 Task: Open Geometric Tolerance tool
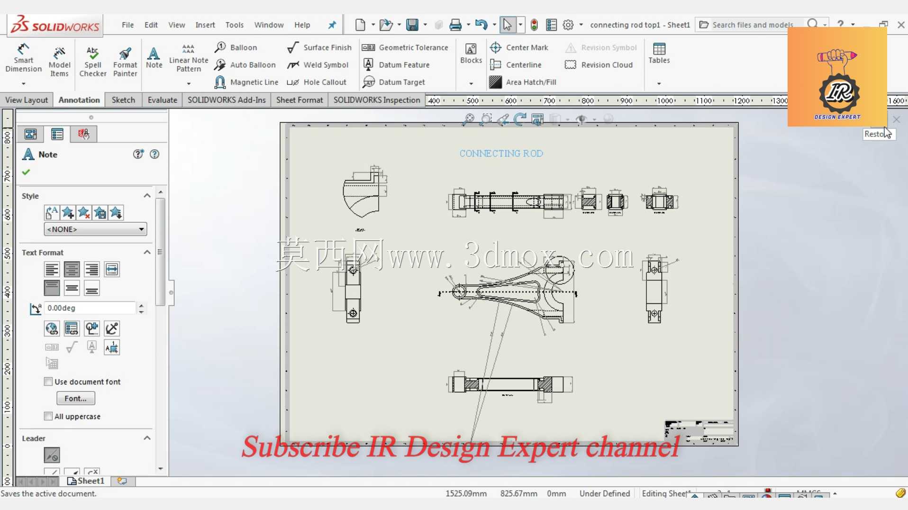405,47
